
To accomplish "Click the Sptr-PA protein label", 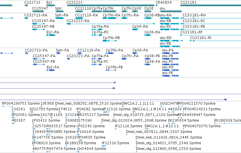I will click(62, 50).
